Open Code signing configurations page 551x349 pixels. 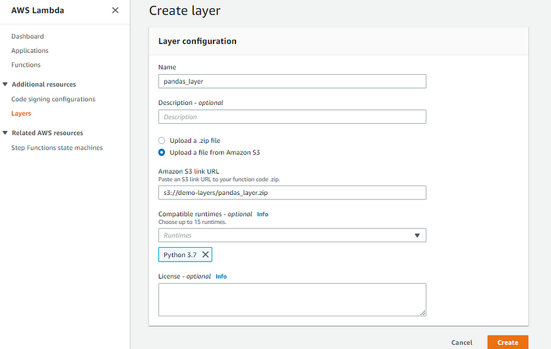53,99
